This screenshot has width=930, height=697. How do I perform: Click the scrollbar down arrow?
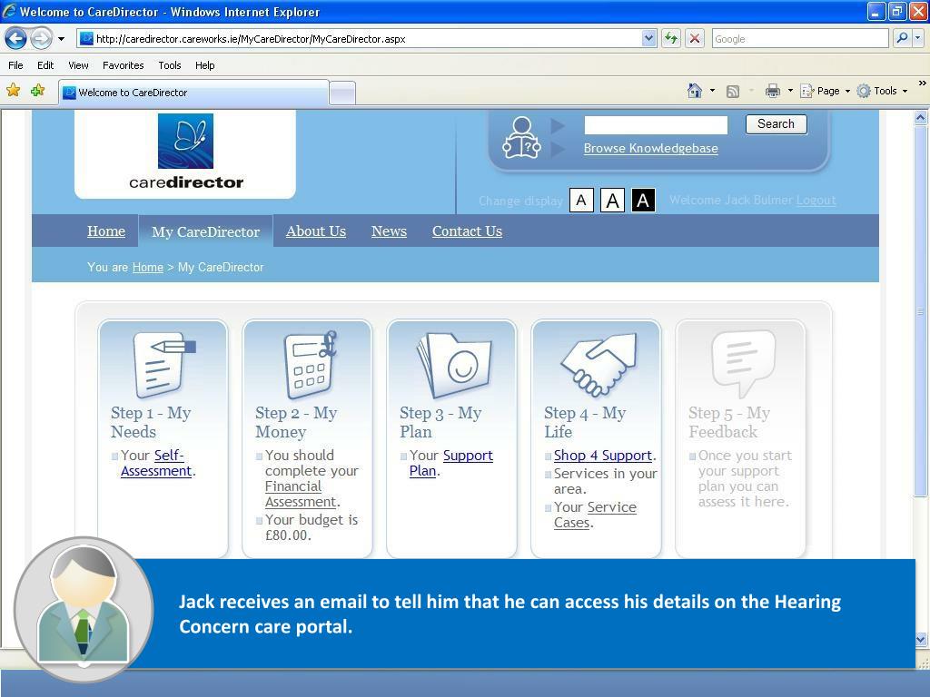coord(921,639)
